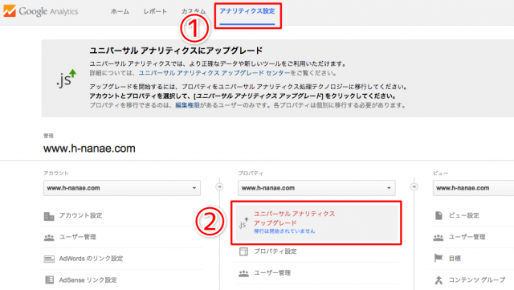Image resolution: width=514 pixels, height=290 pixels.
Task: Open AdWords のリンク設定
Action: click(91, 259)
